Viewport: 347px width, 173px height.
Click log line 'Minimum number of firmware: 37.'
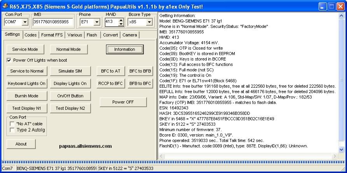190,130
